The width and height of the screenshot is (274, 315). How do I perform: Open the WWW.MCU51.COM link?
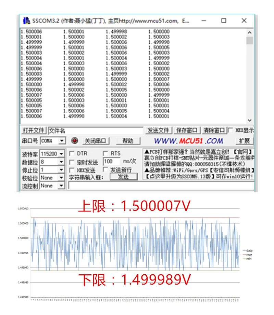188,141
